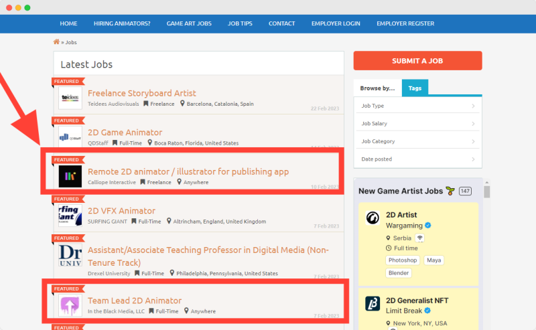The width and height of the screenshot is (536, 330).
Task: Click the Wargaming company logo icon
Action: pos(373,218)
